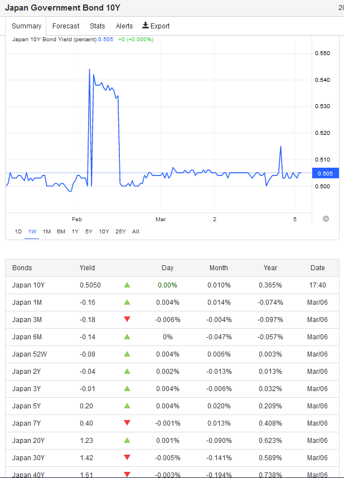
Task: Open the Stats tab
Action: [97, 26]
